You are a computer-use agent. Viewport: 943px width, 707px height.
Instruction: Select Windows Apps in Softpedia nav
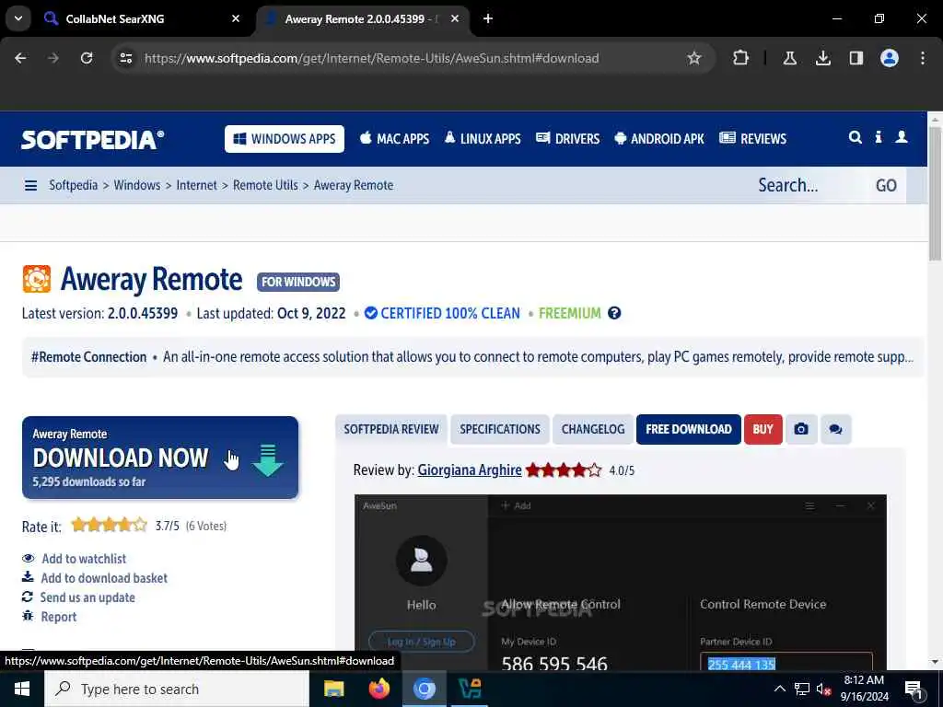coord(285,139)
